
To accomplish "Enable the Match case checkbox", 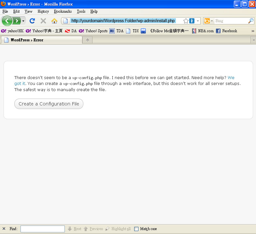I will point(136,229).
